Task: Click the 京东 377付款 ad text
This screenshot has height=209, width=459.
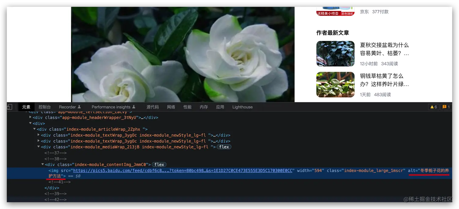Action: [374, 12]
